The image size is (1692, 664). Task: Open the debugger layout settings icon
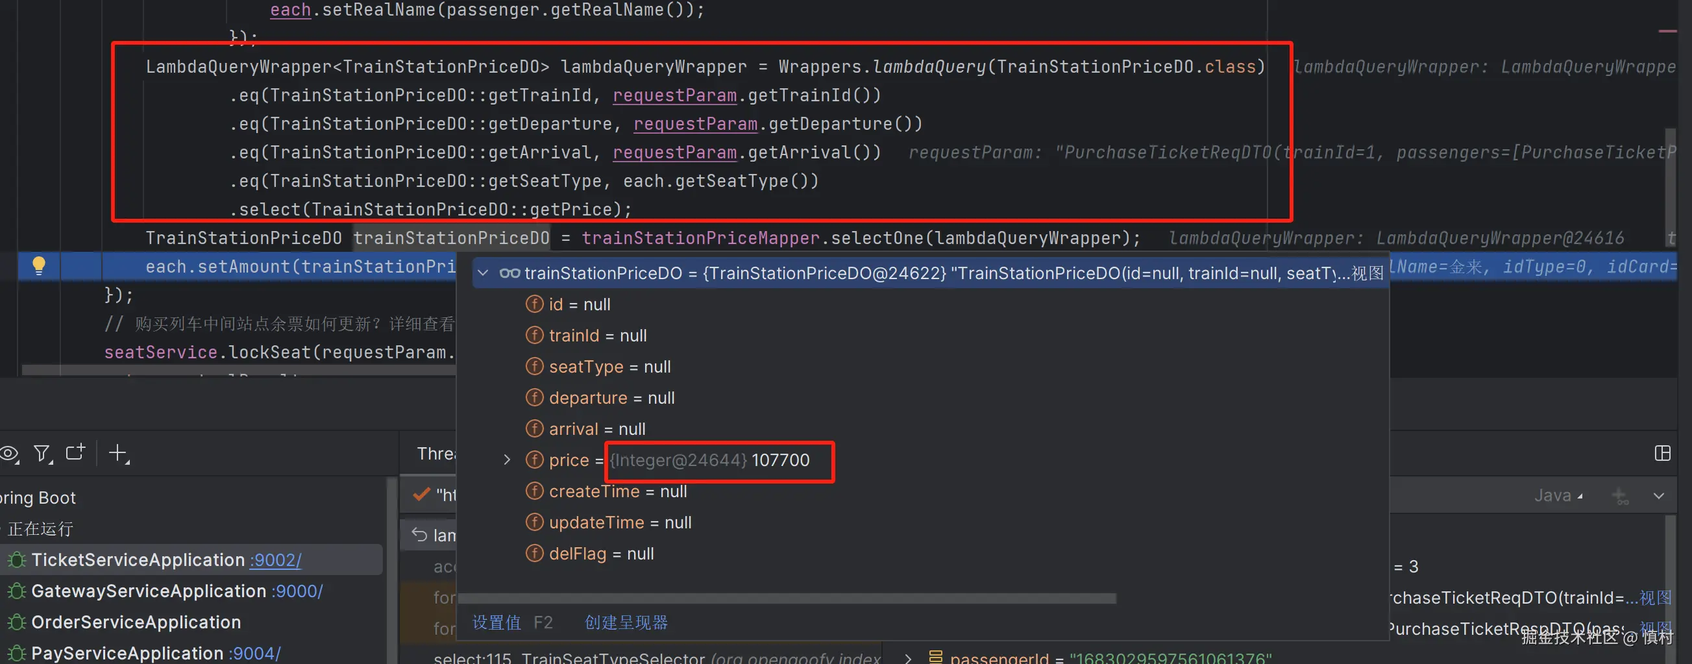[x=1662, y=453]
